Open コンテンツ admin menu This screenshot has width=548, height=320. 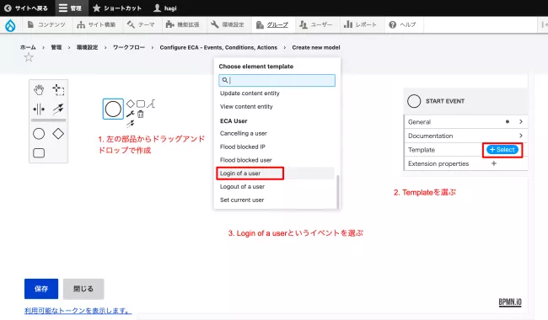[46, 24]
